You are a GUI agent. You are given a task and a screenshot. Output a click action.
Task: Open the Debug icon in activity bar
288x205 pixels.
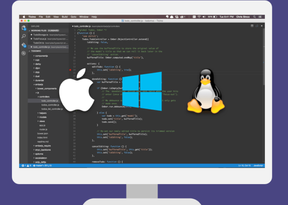click(23, 53)
